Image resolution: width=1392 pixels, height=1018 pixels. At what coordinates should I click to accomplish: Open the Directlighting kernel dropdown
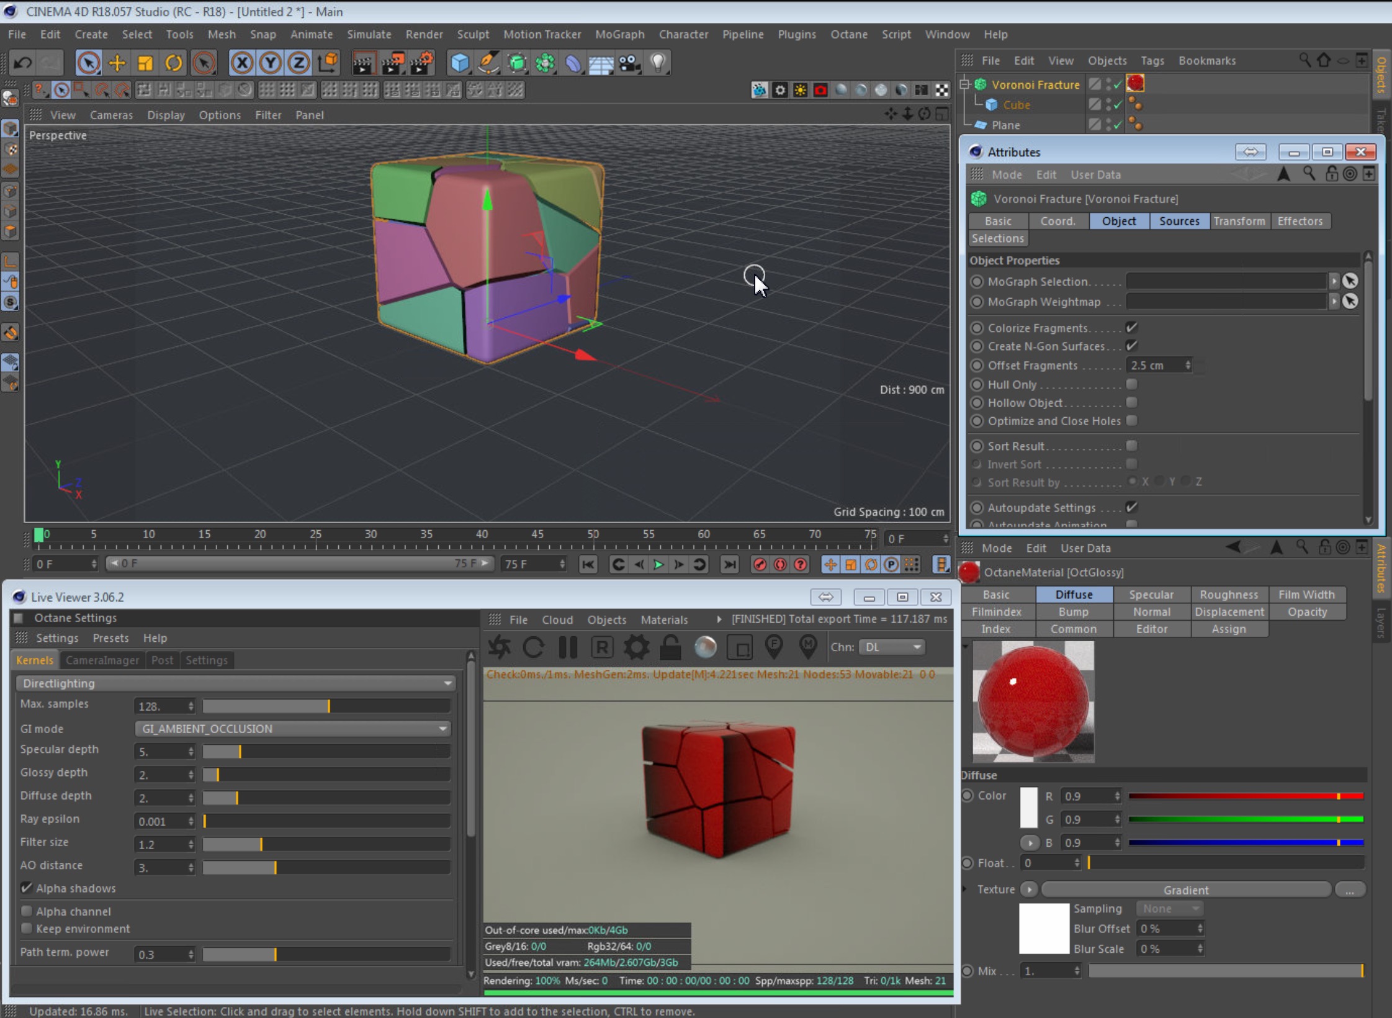click(x=236, y=683)
